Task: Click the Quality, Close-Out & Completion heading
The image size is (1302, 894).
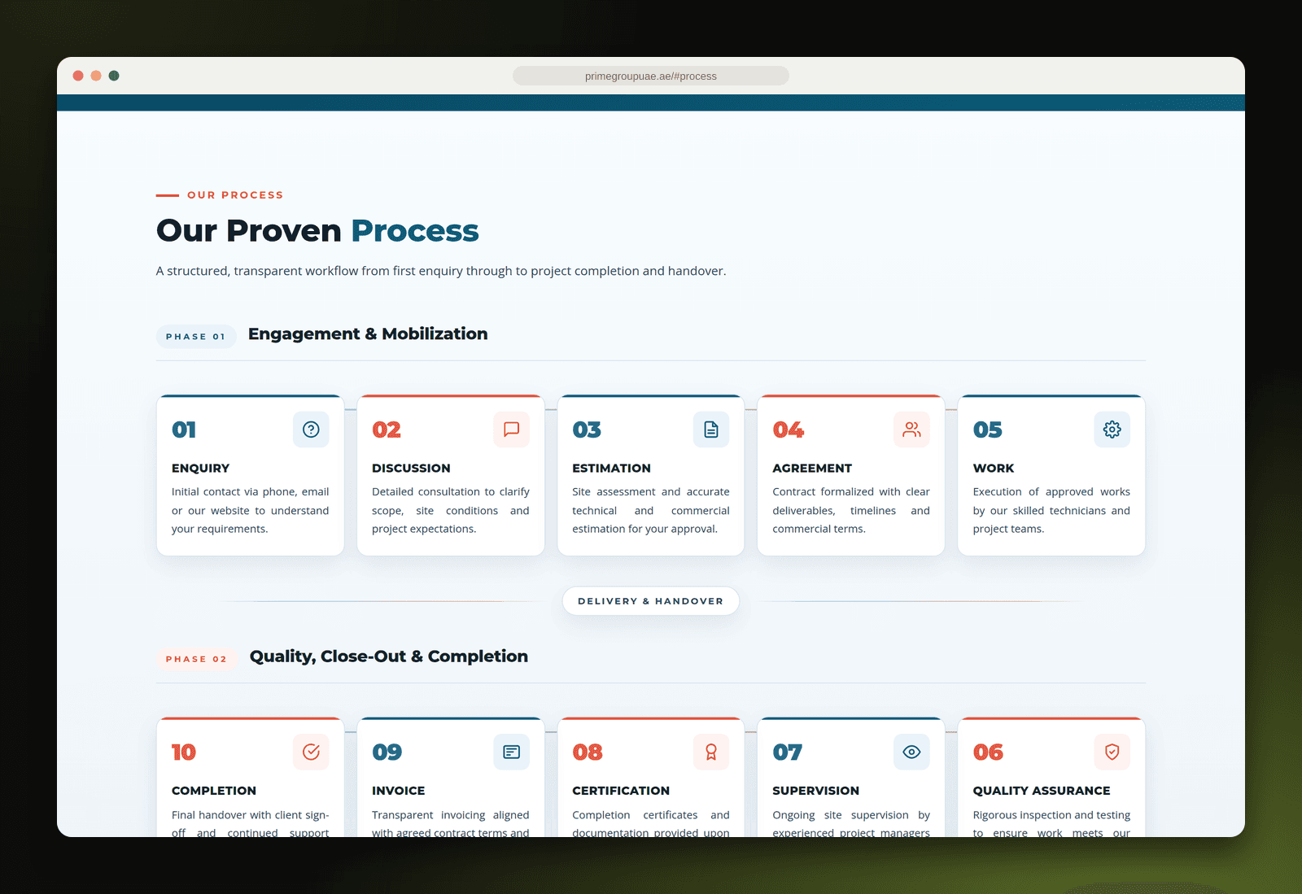Action: pos(389,656)
